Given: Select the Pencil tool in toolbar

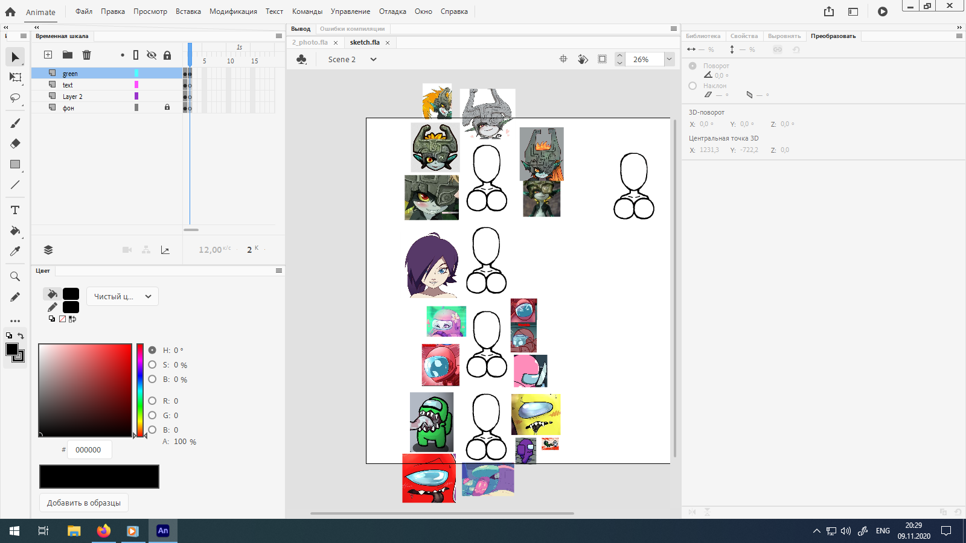Looking at the screenshot, I should click(15, 297).
